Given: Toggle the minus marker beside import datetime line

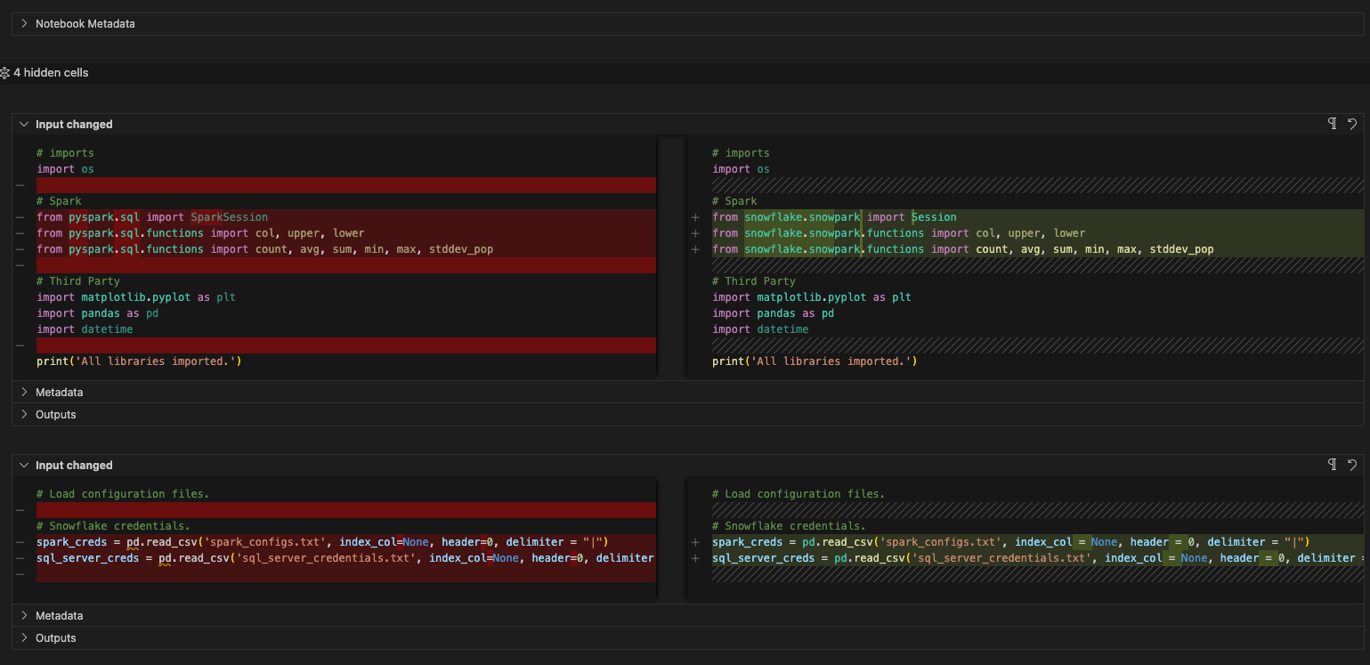Looking at the screenshot, I should (20, 345).
